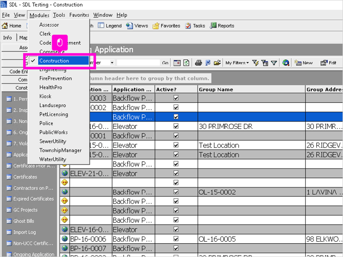The height and width of the screenshot is (257, 343).
Task: Sort by the Group Name column header
Action: tap(251, 90)
